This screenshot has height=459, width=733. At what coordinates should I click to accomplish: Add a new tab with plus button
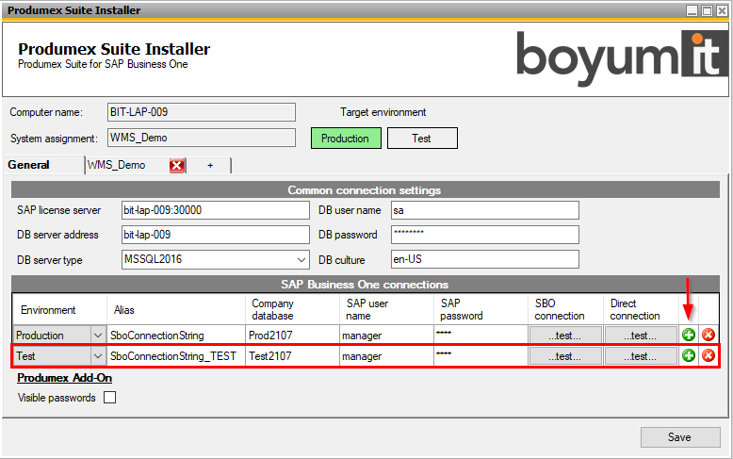tap(210, 166)
